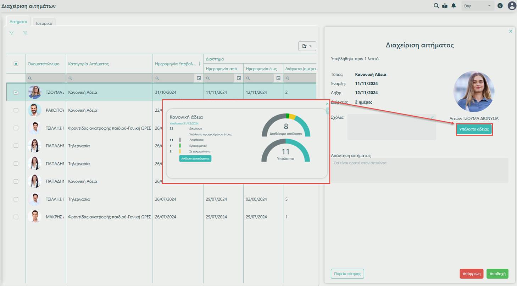Focus the Απάντηση αιτήματος reply field

click(x=419, y=170)
